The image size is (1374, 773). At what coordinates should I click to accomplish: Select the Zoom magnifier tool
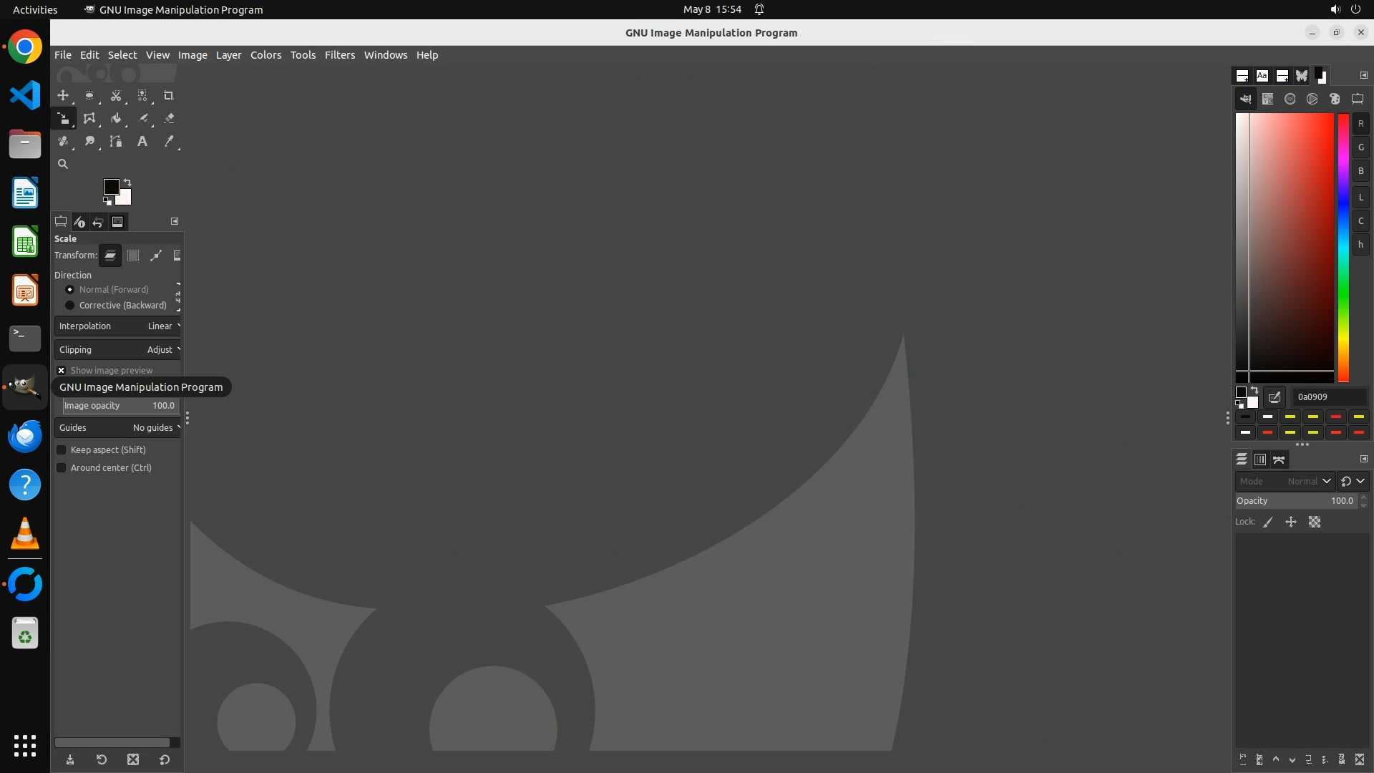coord(63,165)
